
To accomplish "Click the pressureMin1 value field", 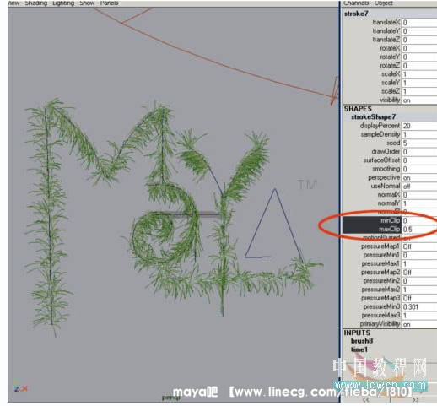I will 419,255.
